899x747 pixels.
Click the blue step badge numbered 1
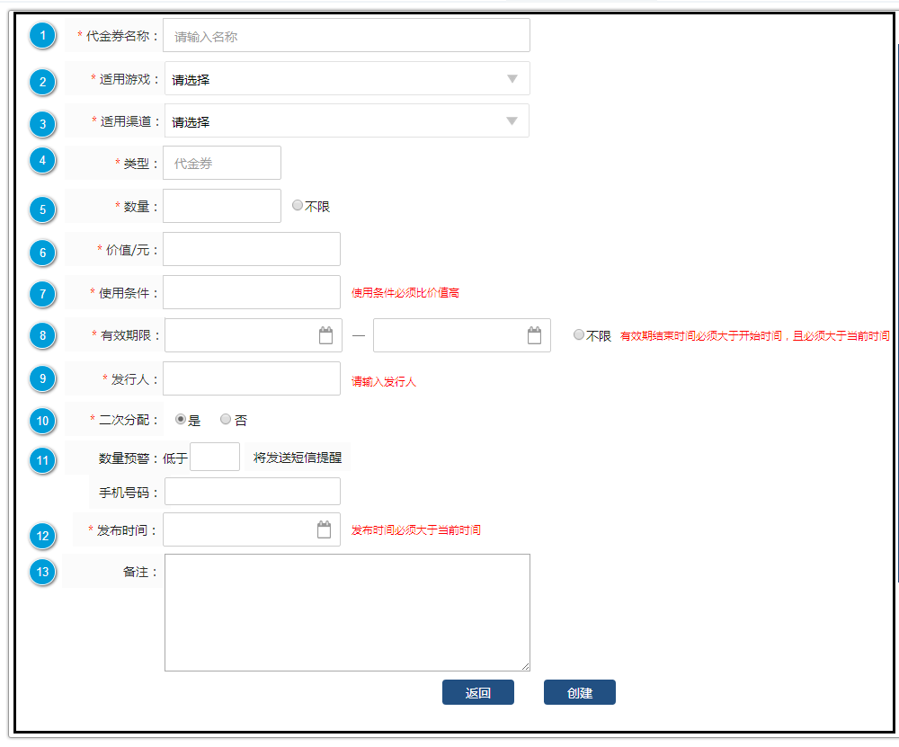coord(41,36)
